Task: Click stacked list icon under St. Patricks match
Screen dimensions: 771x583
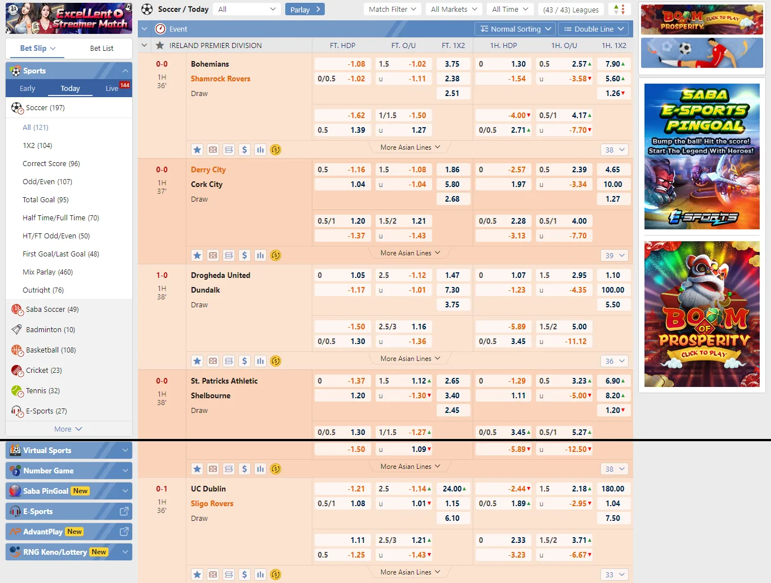Action: (x=229, y=469)
